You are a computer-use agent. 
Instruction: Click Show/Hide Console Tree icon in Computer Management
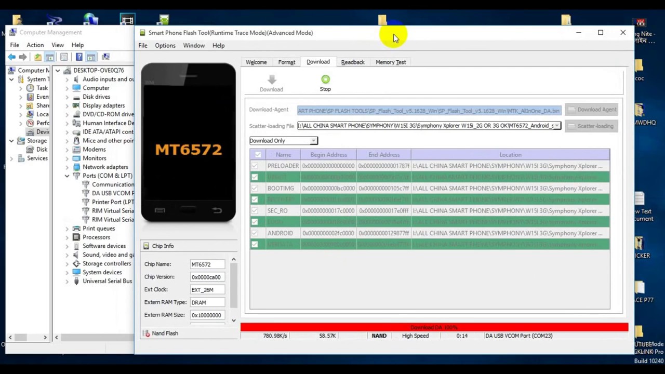[49, 57]
